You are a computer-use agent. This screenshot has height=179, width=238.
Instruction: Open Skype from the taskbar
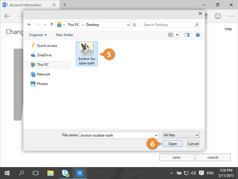point(65,173)
